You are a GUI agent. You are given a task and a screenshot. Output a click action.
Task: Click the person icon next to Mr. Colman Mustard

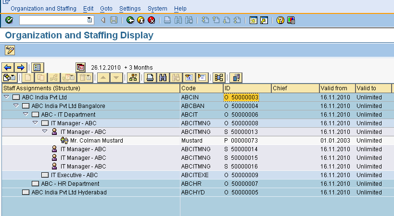(x=64, y=140)
